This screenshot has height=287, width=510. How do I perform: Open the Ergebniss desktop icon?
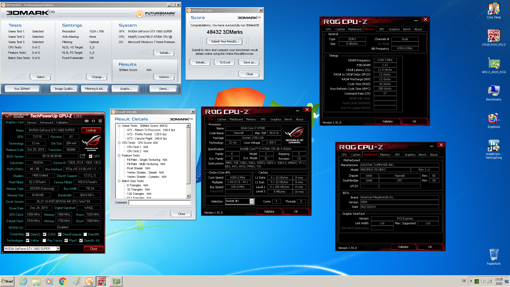(494, 120)
